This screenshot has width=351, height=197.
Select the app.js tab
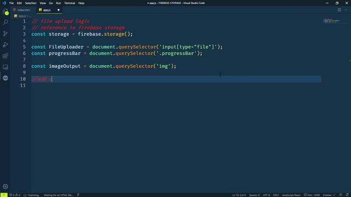(x=49, y=10)
